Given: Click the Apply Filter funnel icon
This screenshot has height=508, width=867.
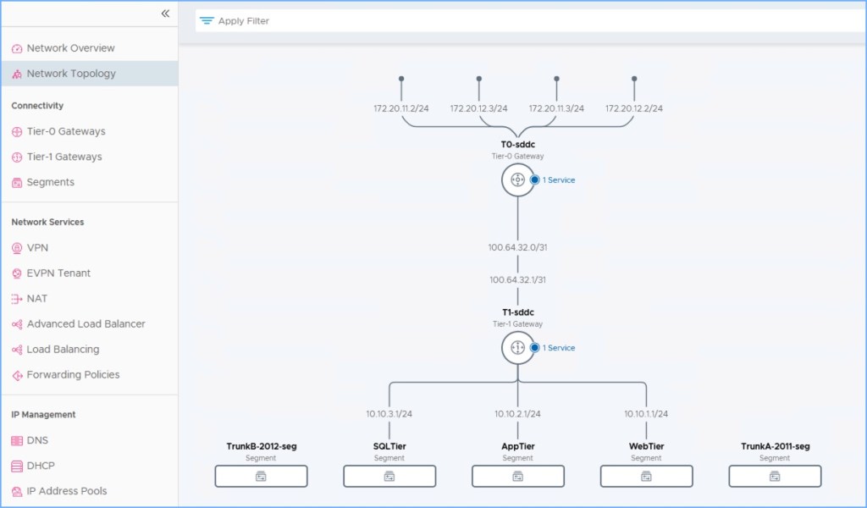Looking at the screenshot, I should pyautogui.click(x=206, y=20).
